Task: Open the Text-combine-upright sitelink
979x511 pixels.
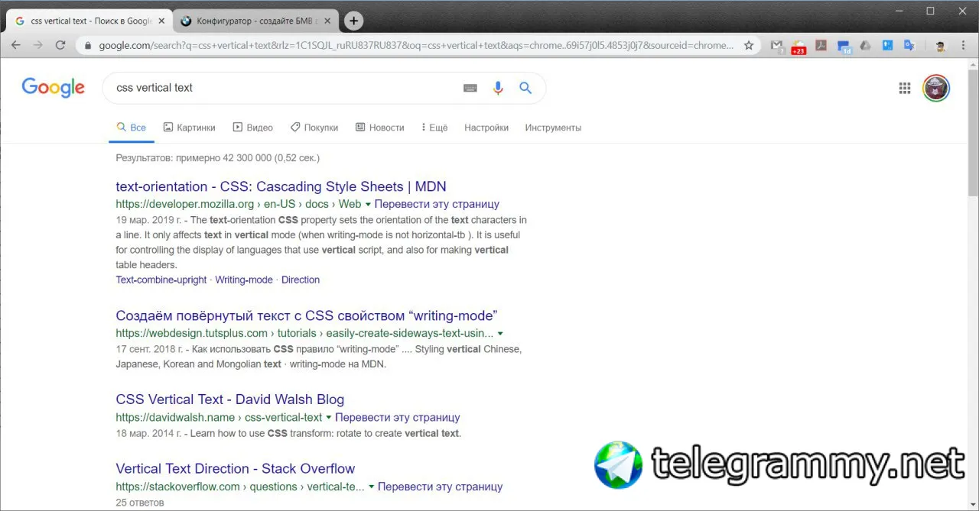Action: click(x=161, y=280)
